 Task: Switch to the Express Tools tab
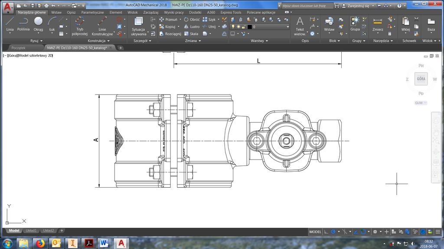tap(231, 13)
